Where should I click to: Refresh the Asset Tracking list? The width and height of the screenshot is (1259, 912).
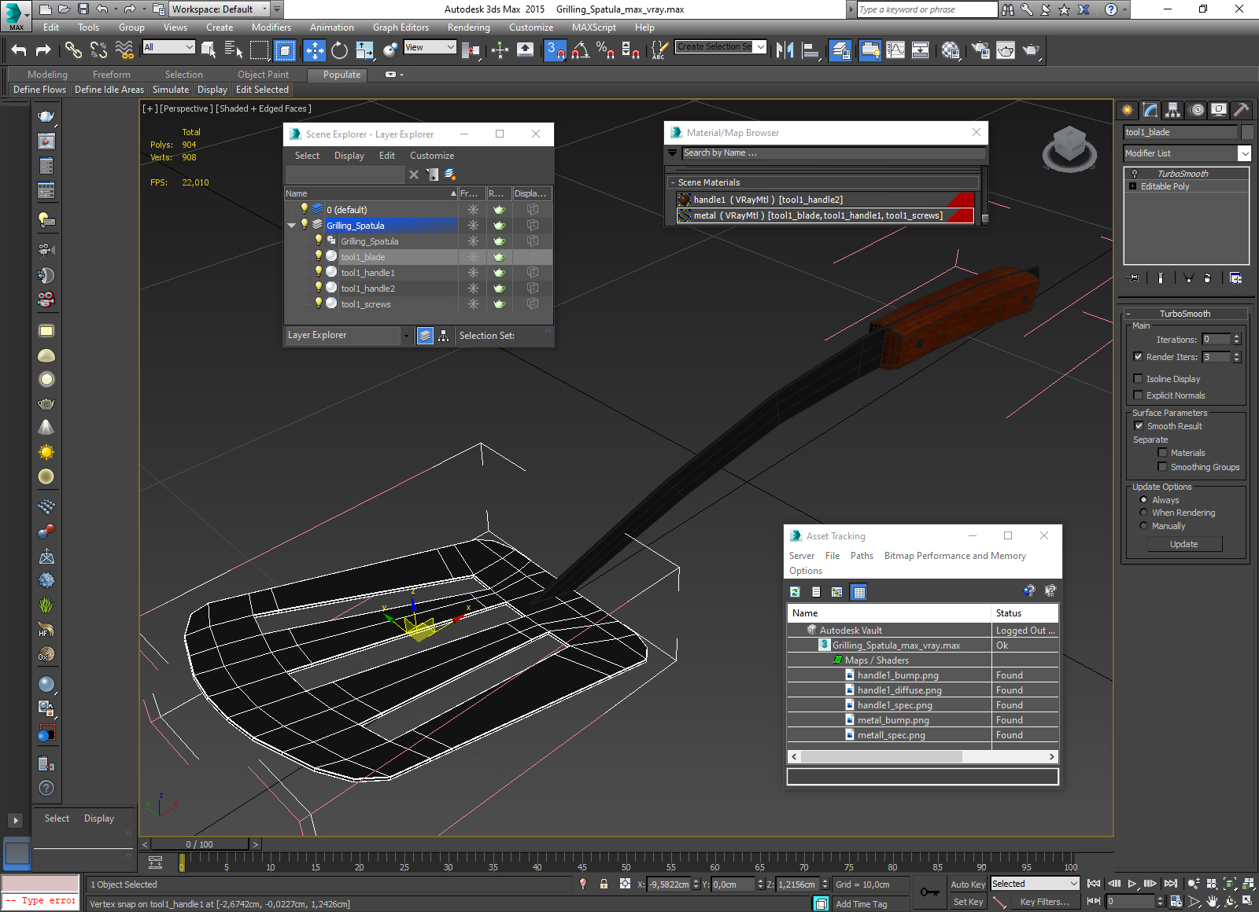pyautogui.click(x=795, y=592)
